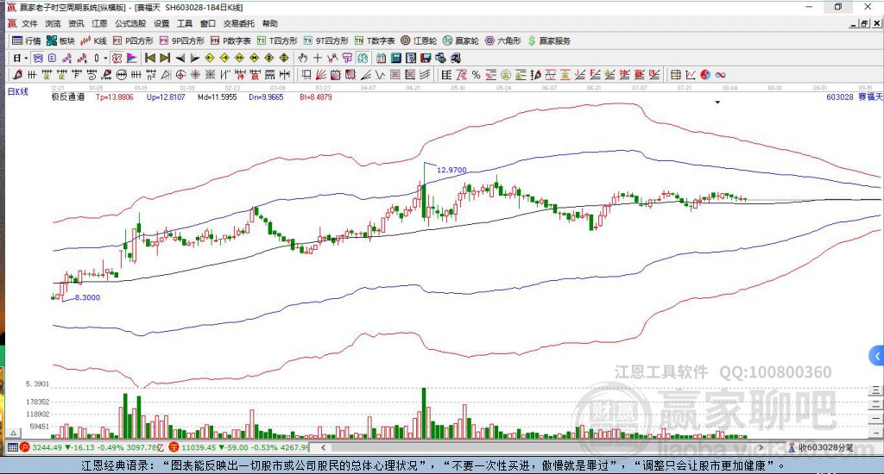Jump to the first bar

tap(150, 58)
